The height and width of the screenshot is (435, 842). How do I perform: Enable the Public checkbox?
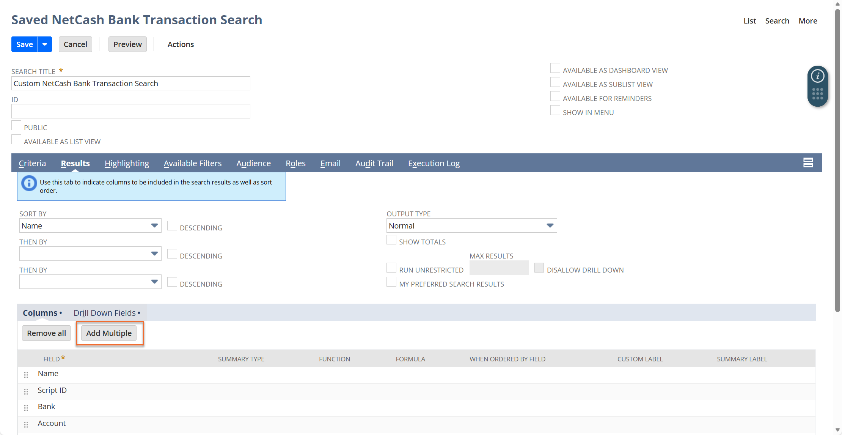[16, 126]
